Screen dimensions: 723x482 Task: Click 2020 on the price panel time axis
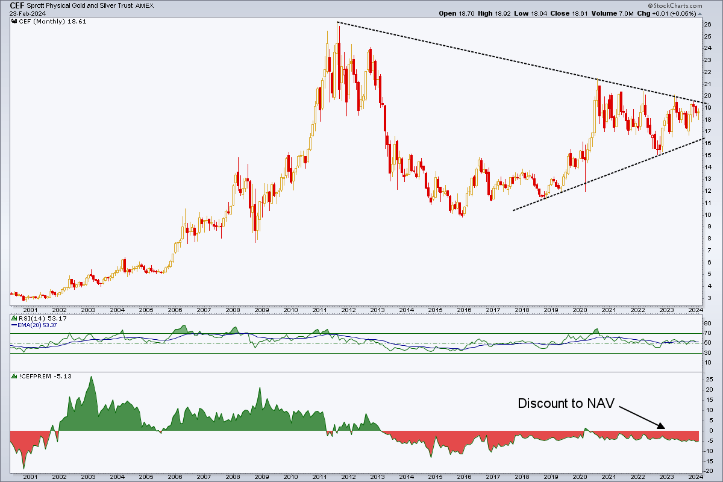pos(580,310)
